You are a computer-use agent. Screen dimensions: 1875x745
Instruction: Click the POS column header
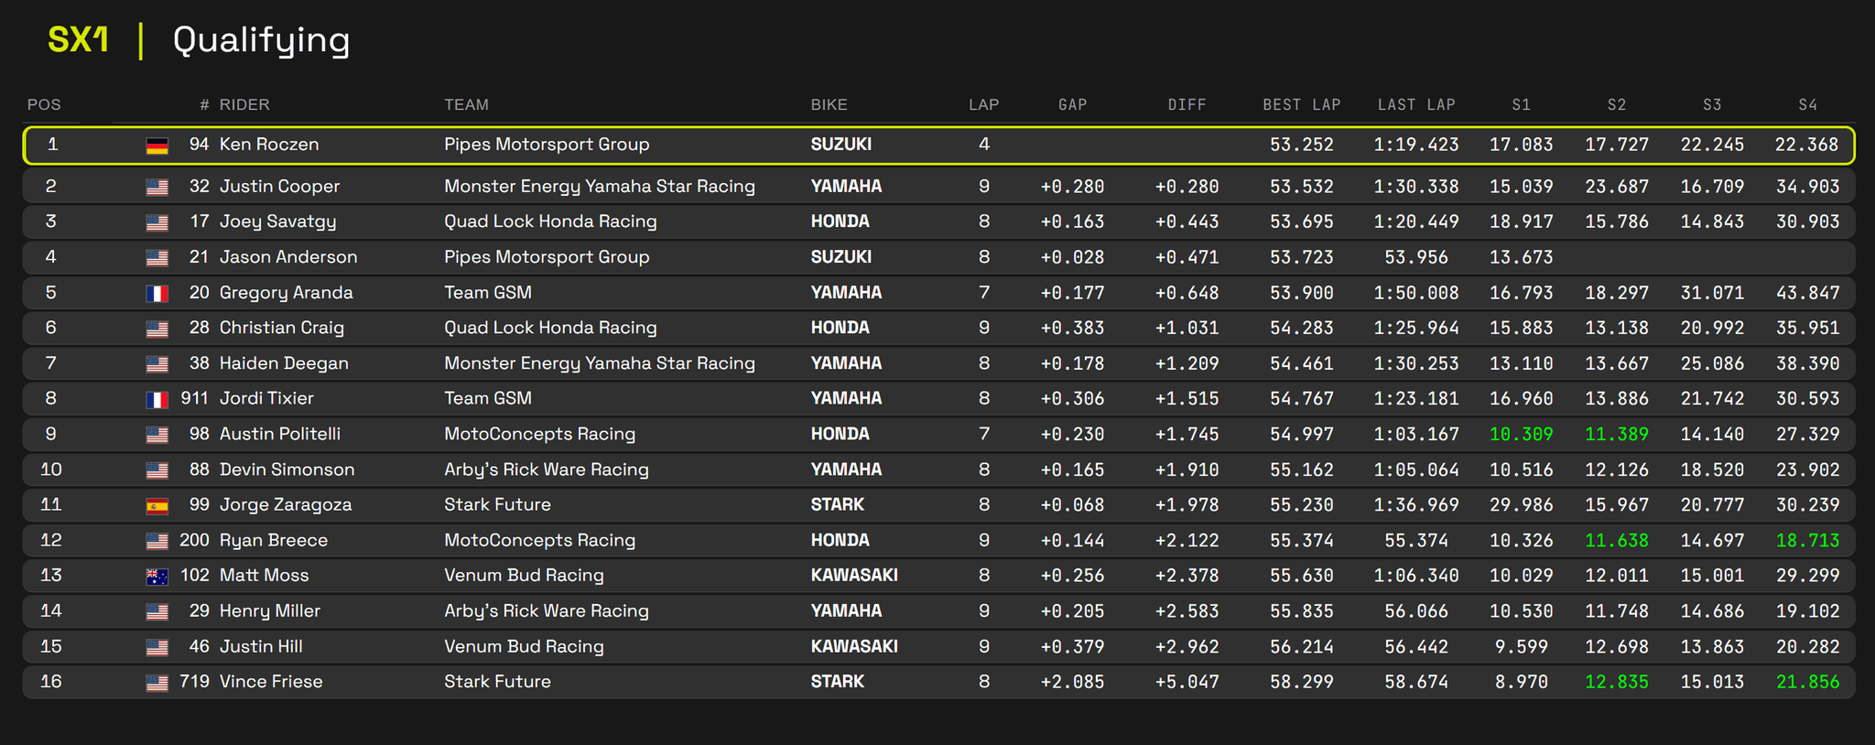coord(44,104)
